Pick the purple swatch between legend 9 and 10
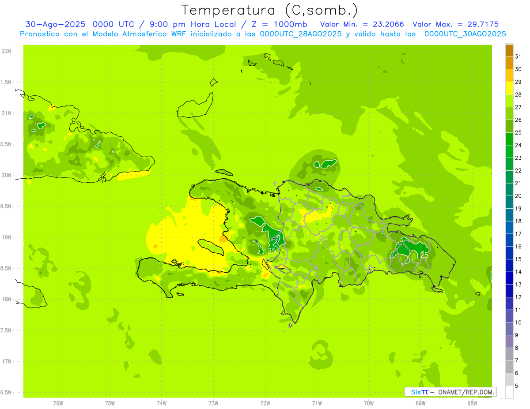 [x=509, y=329]
